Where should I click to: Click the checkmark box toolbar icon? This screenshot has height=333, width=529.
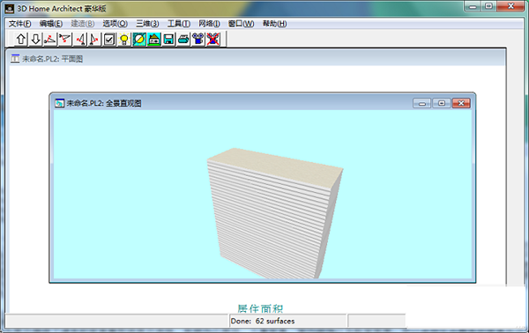point(109,40)
